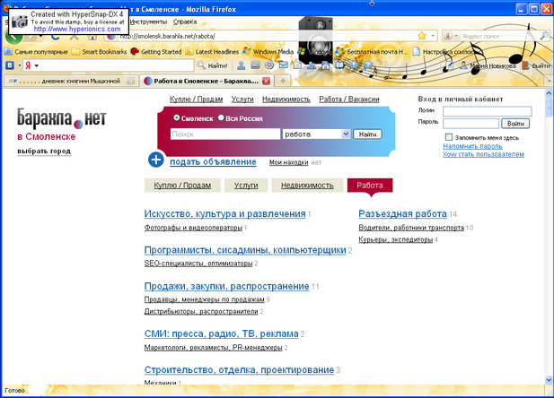Screen dimensions: 554x398
Task: Tick the 'Запомнить меня здесь' checkbox
Action: pos(449,137)
